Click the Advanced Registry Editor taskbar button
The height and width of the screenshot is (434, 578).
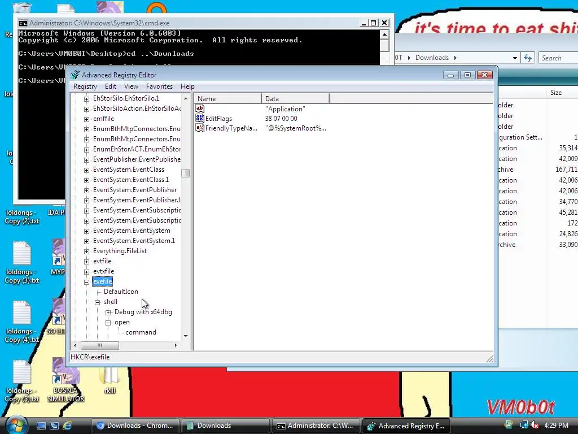pos(406,426)
